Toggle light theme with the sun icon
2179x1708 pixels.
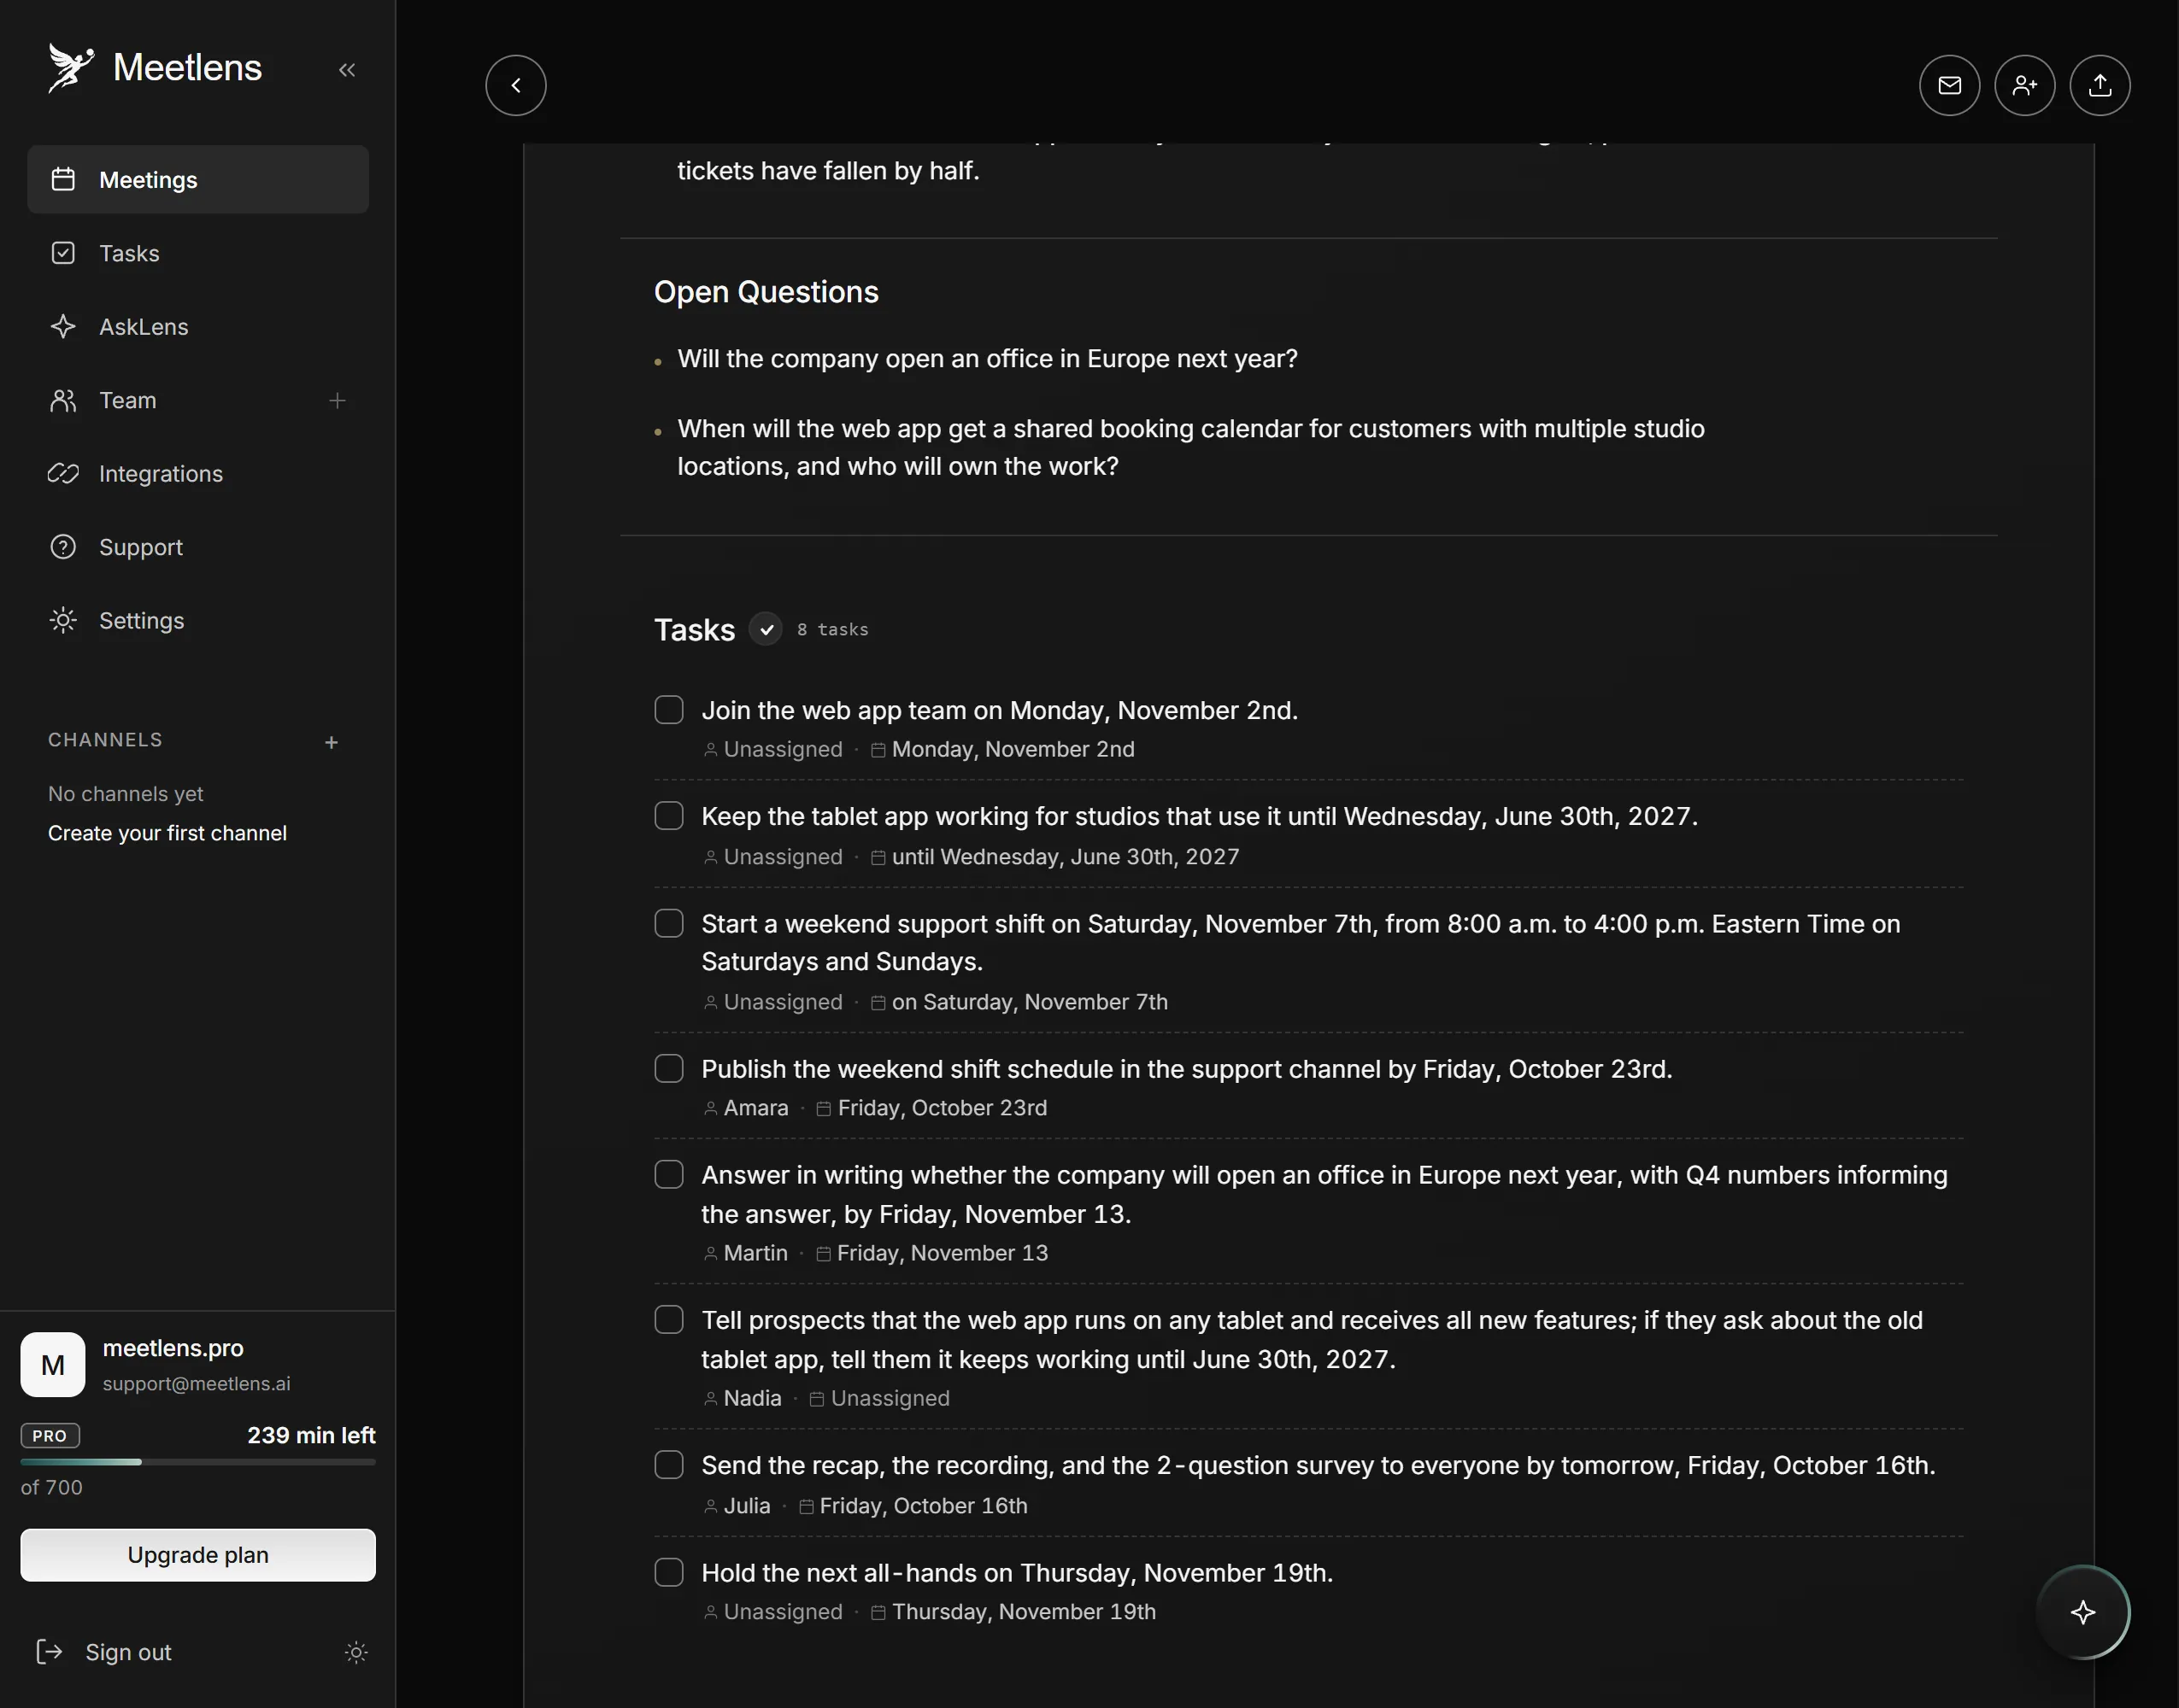(356, 1652)
